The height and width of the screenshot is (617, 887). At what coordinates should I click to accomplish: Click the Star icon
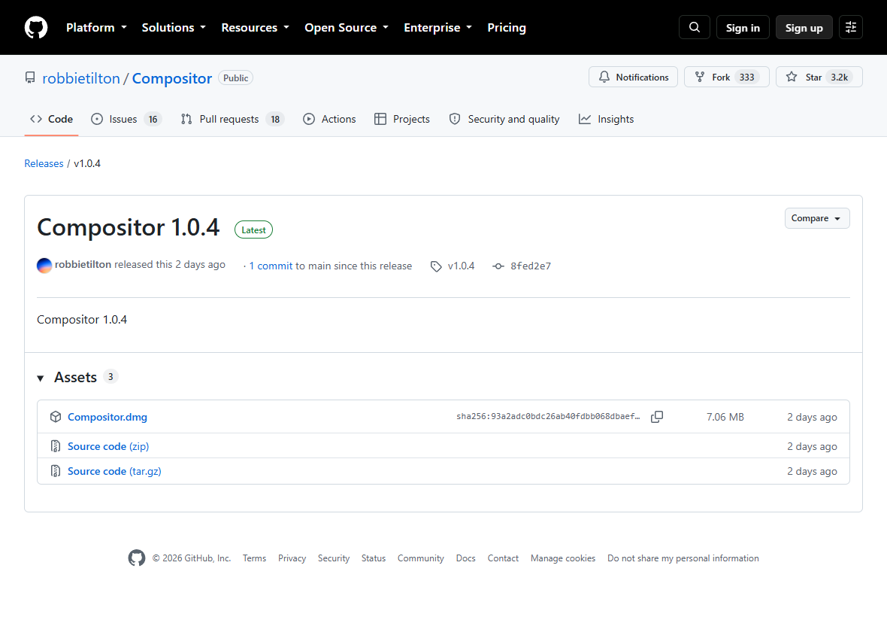(792, 77)
